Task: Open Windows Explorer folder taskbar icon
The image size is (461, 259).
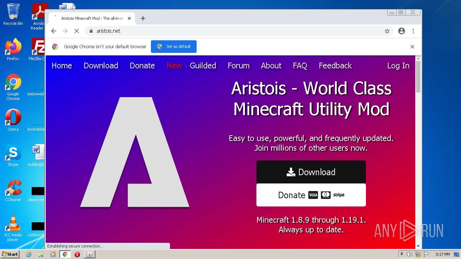Action: tap(41, 254)
